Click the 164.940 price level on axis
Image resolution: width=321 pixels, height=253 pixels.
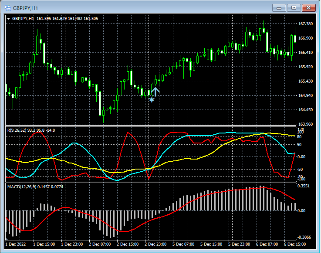(306, 96)
